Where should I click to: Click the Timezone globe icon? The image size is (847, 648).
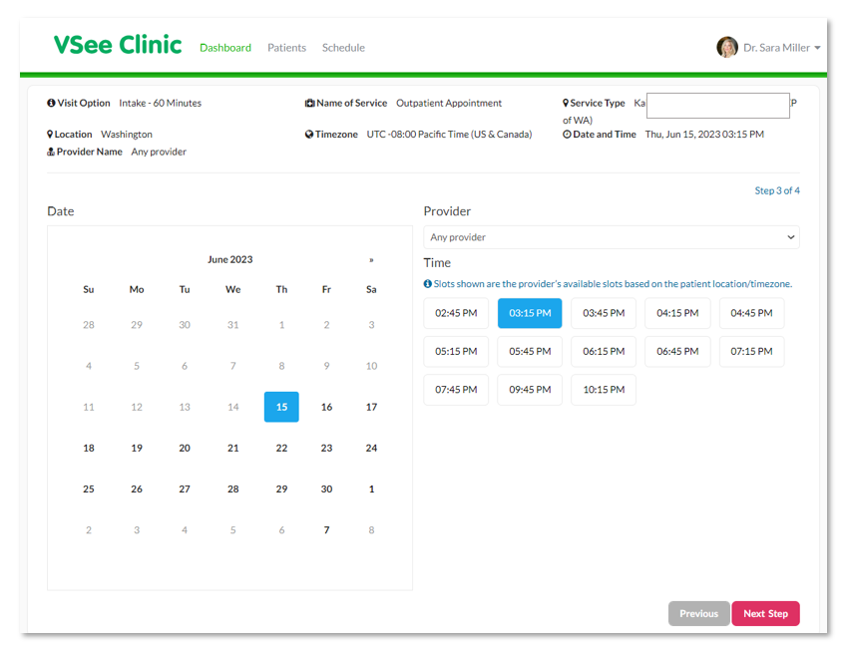click(309, 134)
